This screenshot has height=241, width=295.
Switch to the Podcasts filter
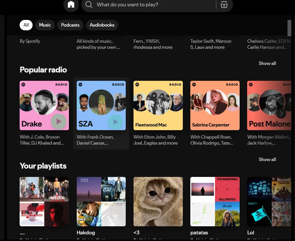click(70, 25)
